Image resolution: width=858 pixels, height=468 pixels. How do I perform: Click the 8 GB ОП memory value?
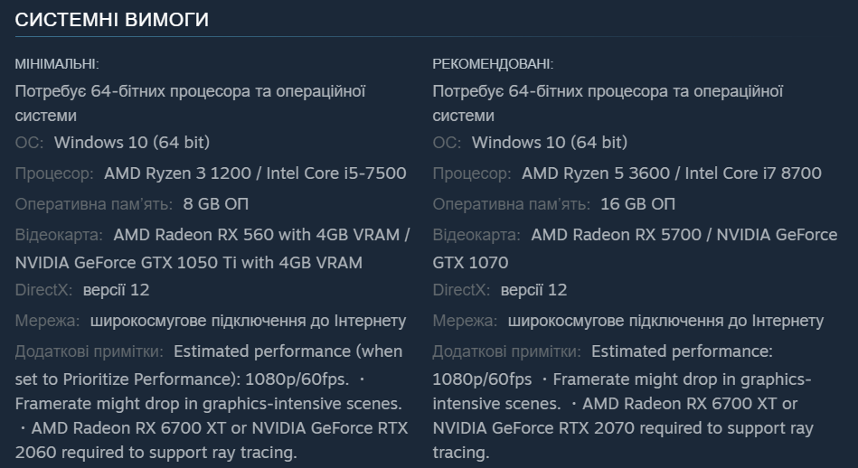tap(215, 204)
